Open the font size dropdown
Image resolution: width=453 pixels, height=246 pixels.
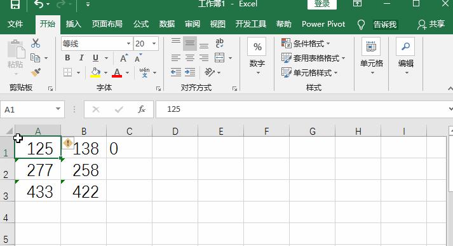click(x=154, y=44)
